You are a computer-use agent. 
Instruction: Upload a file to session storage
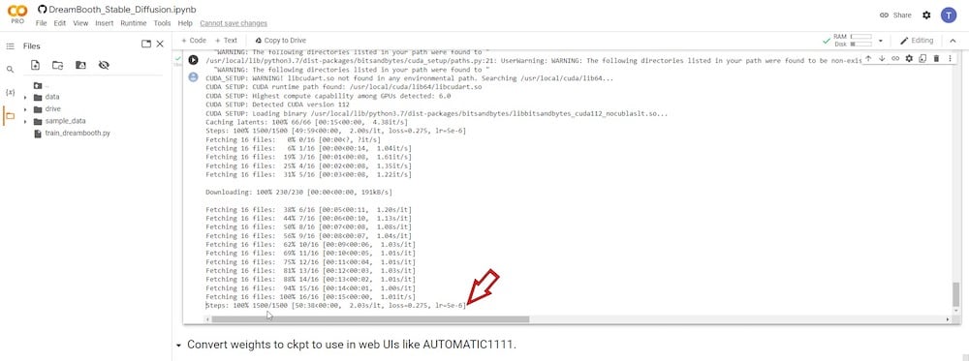pos(35,65)
